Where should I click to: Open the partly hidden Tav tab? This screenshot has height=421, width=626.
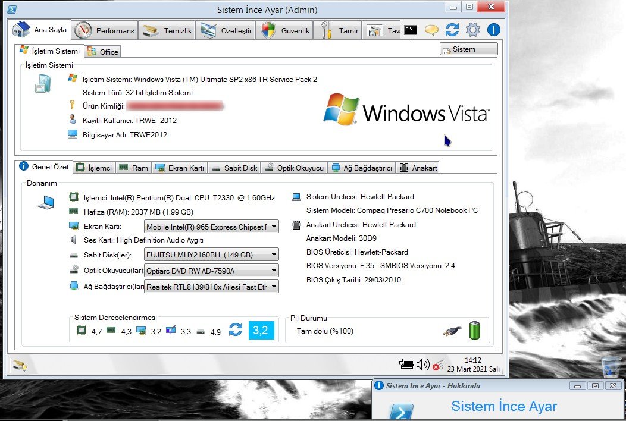[x=382, y=30]
